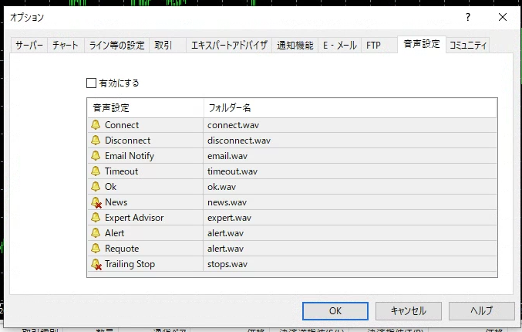Viewport: 522px width, 332px height.
Task: Select the alert.wav cell in Alert row
Action: point(350,232)
